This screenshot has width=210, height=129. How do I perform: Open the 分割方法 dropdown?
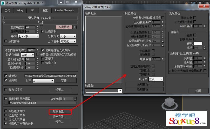click(68, 36)
